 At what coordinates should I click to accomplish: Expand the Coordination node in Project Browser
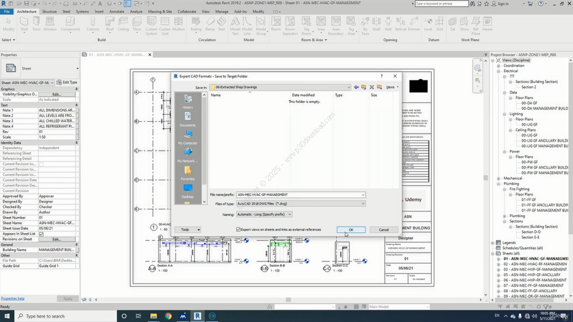click(x=498, y=66)
